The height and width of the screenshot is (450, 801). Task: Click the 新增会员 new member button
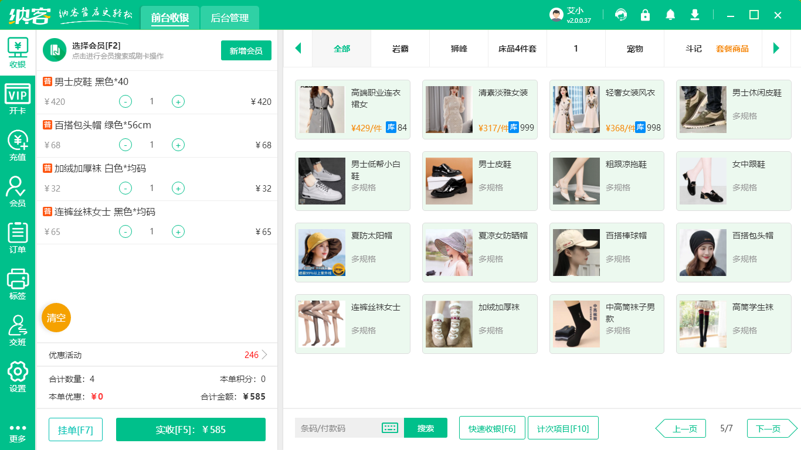tap(246, 51)
